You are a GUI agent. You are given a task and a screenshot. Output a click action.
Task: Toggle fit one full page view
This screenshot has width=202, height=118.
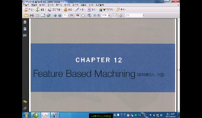[120, 15]
